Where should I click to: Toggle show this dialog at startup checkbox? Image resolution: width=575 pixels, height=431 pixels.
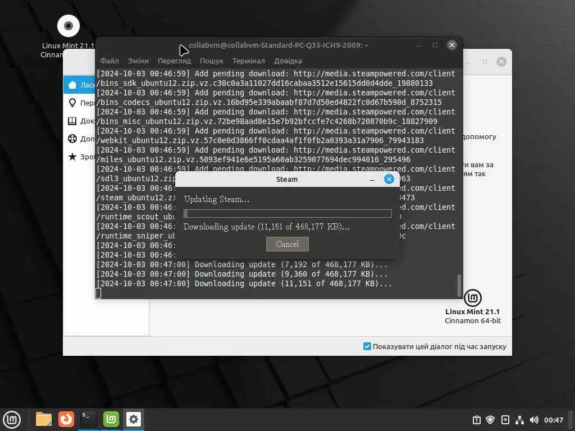pos(367,346)
